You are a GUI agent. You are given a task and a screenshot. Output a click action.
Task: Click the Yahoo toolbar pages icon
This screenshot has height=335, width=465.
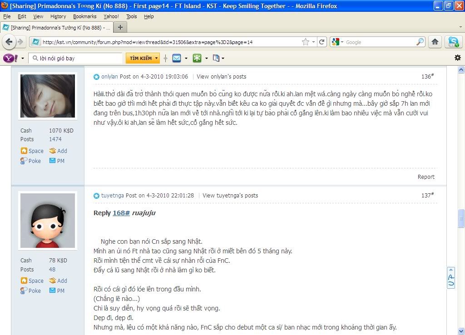tap(216, 58)
